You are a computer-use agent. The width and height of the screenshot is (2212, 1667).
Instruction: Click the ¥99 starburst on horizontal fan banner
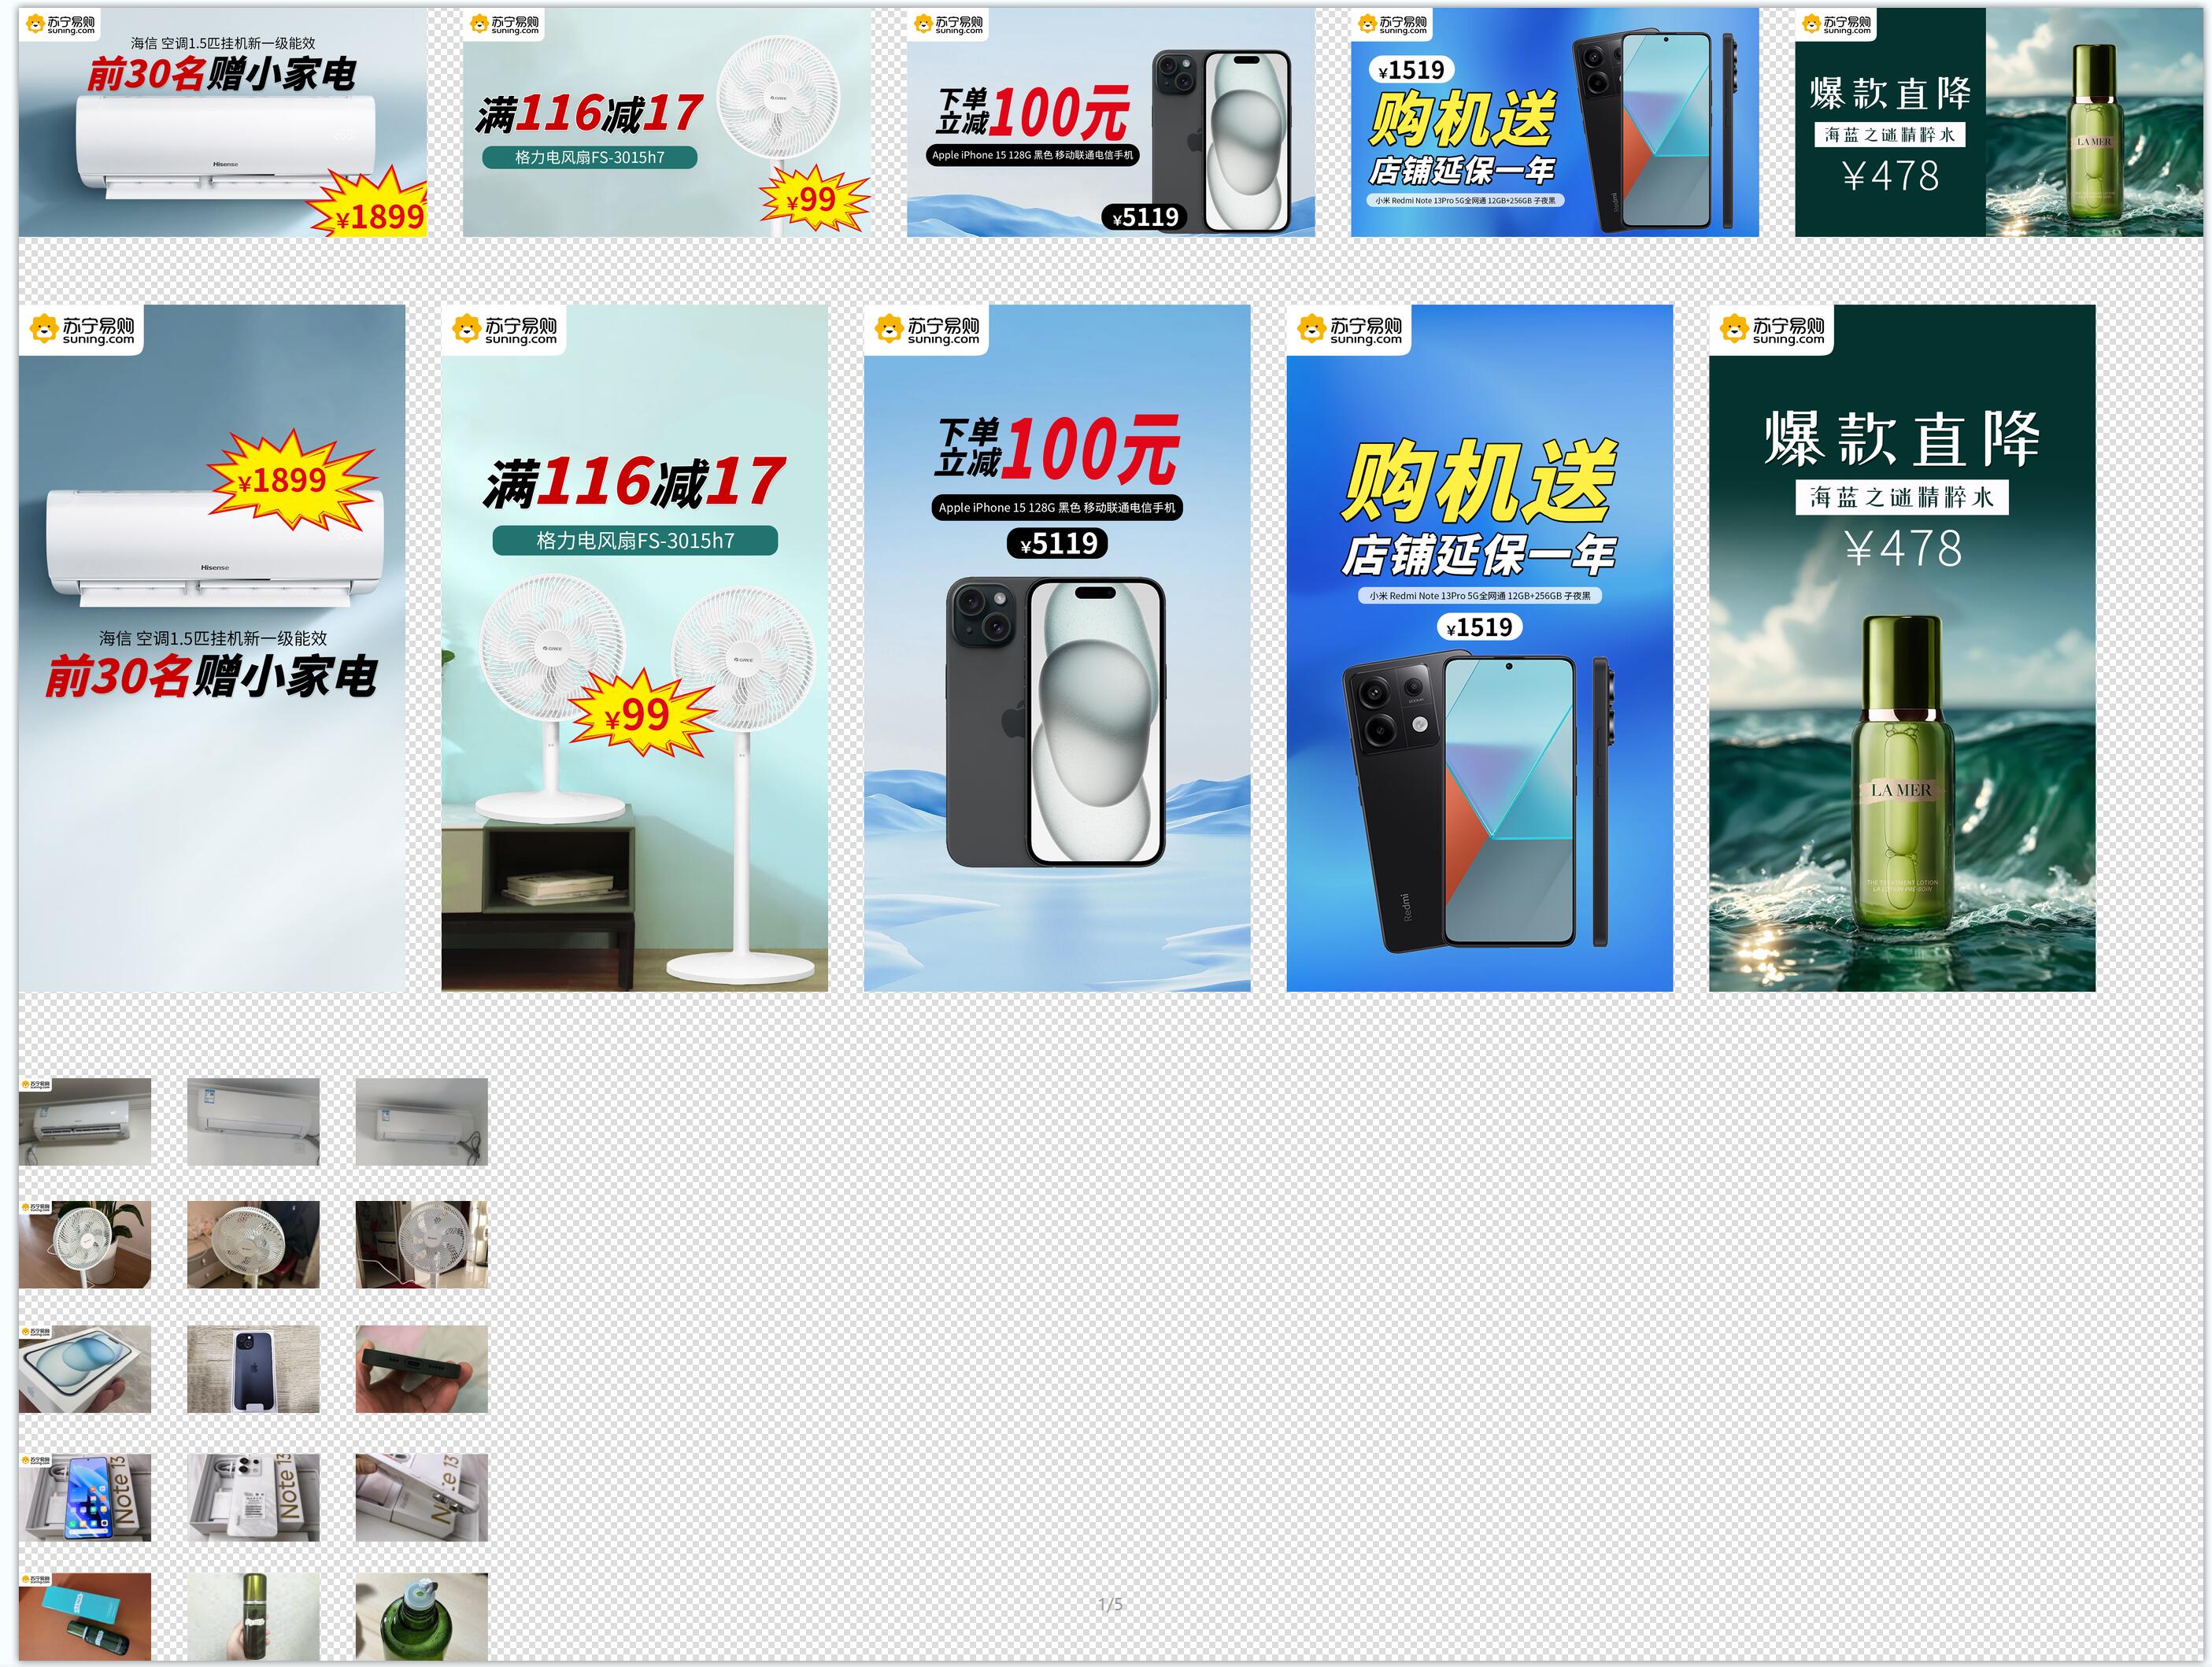(x=813, y=199)
